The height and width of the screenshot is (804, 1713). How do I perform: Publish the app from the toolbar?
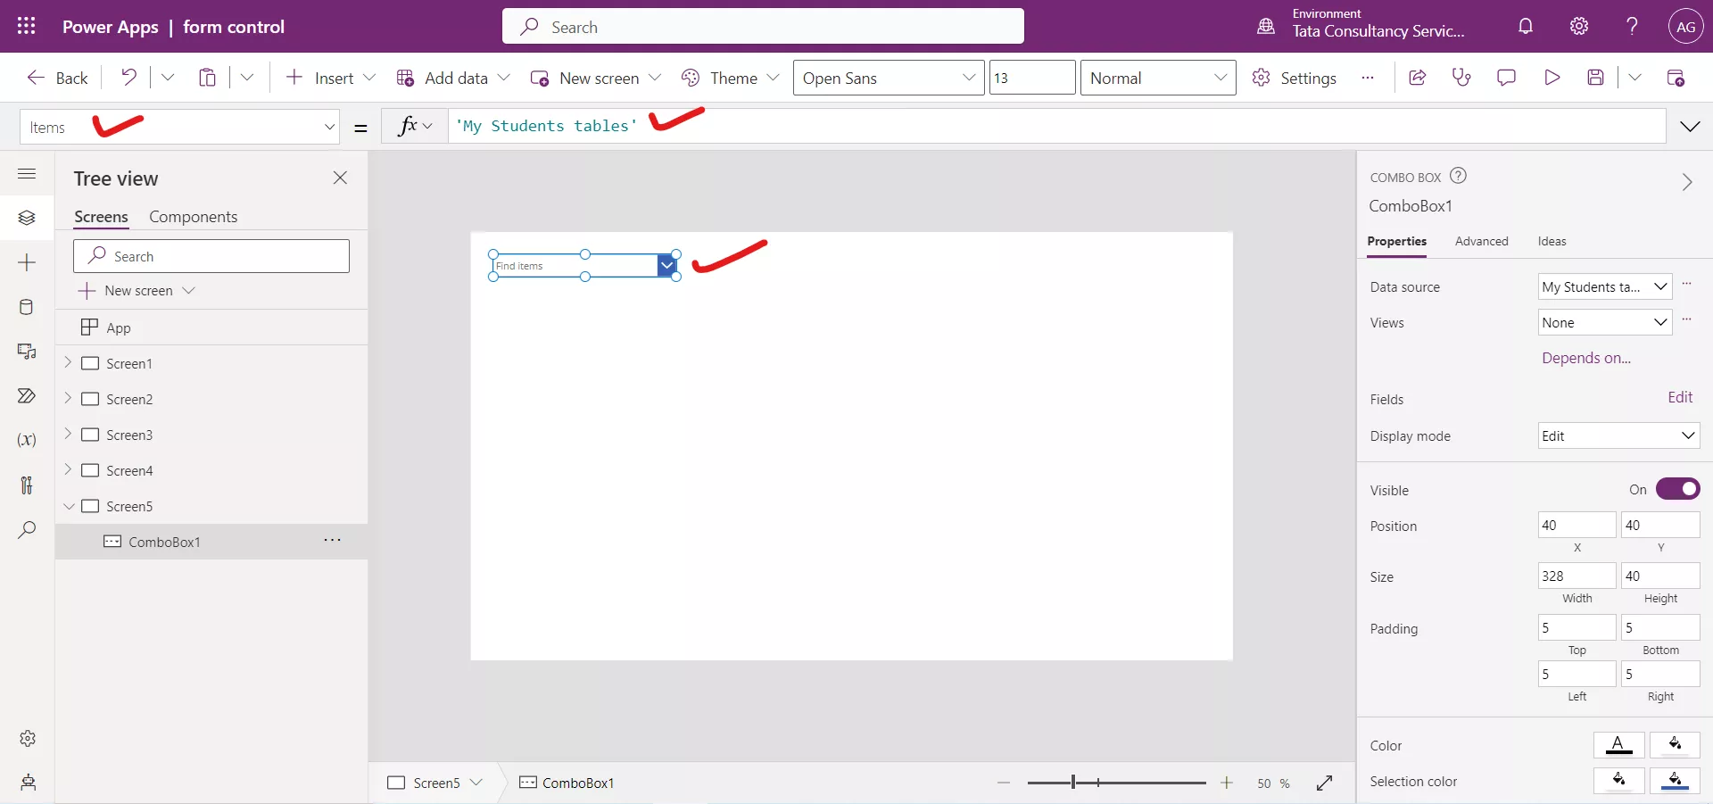coord(1676,78)
